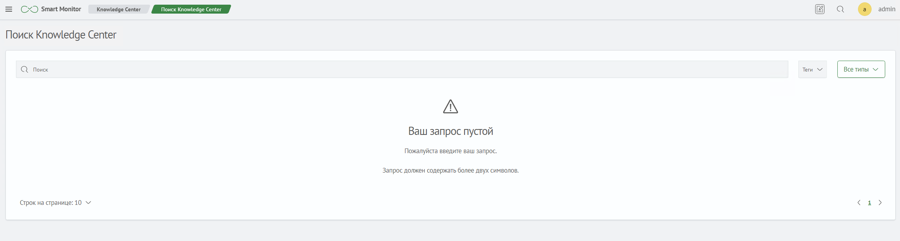
Task: Click the warning triangle icon
Action: (451, 107)
